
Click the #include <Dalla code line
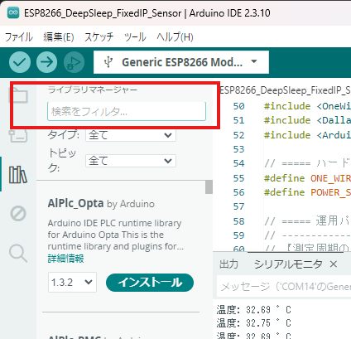tap(307, 120)
